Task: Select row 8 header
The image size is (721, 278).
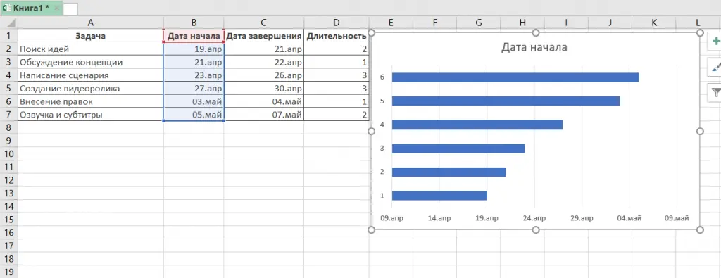Action: pos(8,128)
